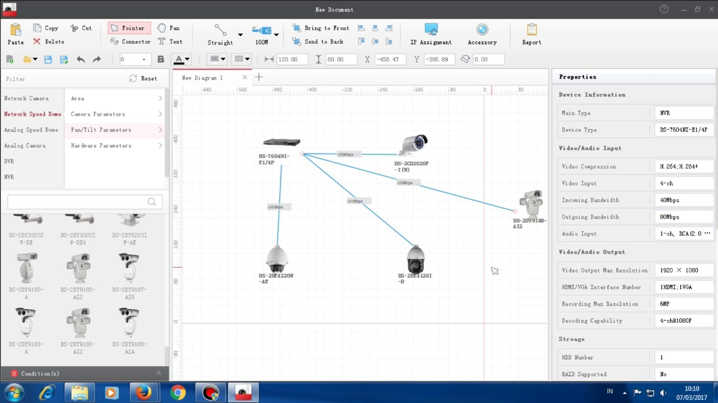
Task: Align objects left
Action: click(361, 28)
